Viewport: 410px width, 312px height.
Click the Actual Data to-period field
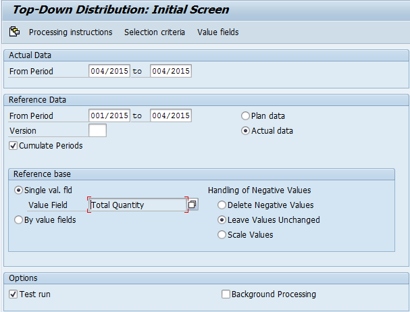coord(170,72)
